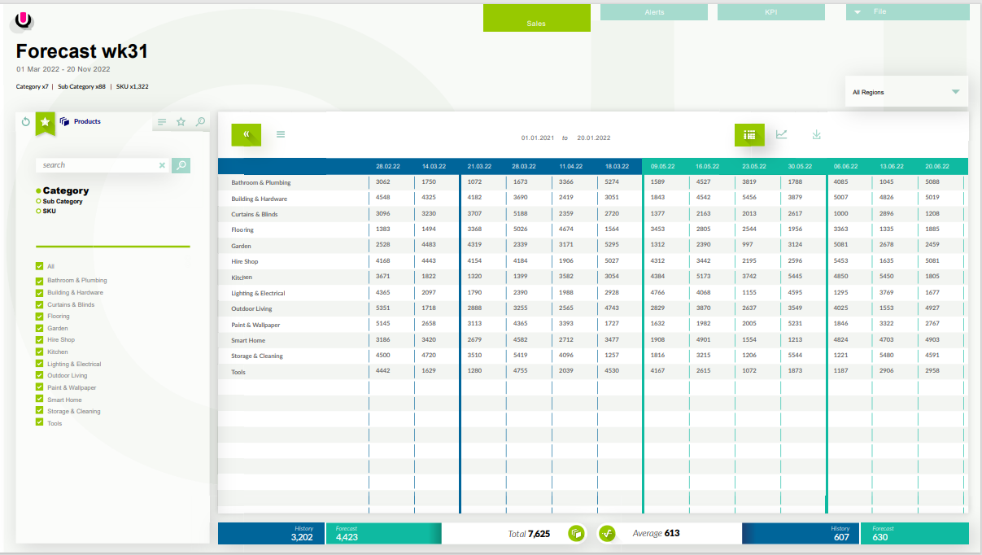Toggle the All checkbox

39,266
